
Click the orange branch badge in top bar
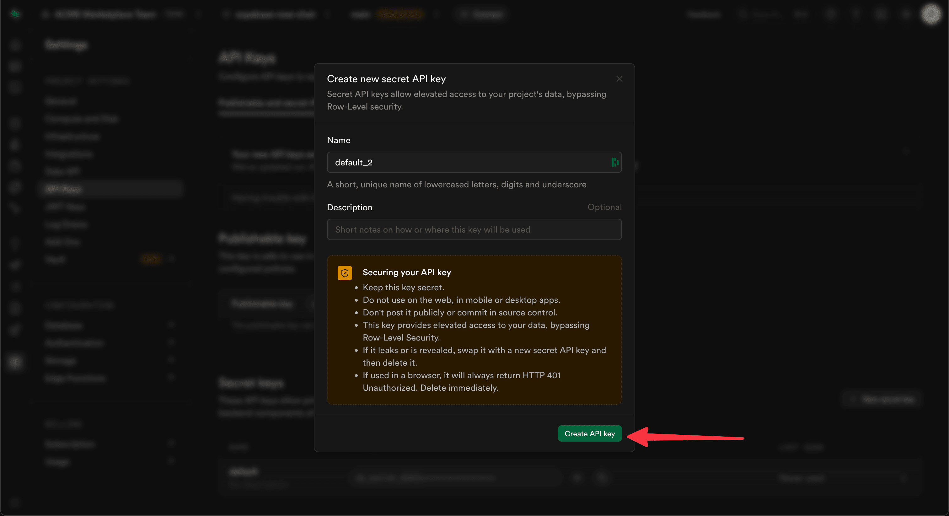tap(400, 14)
